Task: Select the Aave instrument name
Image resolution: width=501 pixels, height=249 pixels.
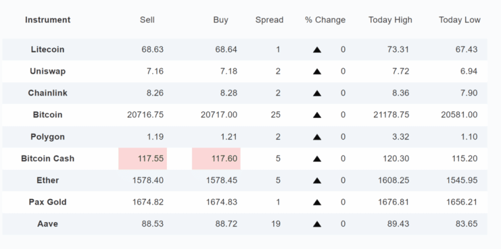Action: point(47,224)
